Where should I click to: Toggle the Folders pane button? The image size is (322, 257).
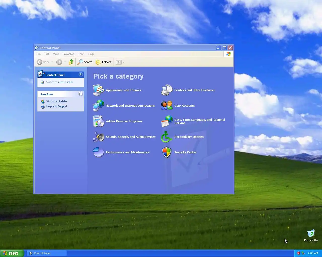coord(103,62)
